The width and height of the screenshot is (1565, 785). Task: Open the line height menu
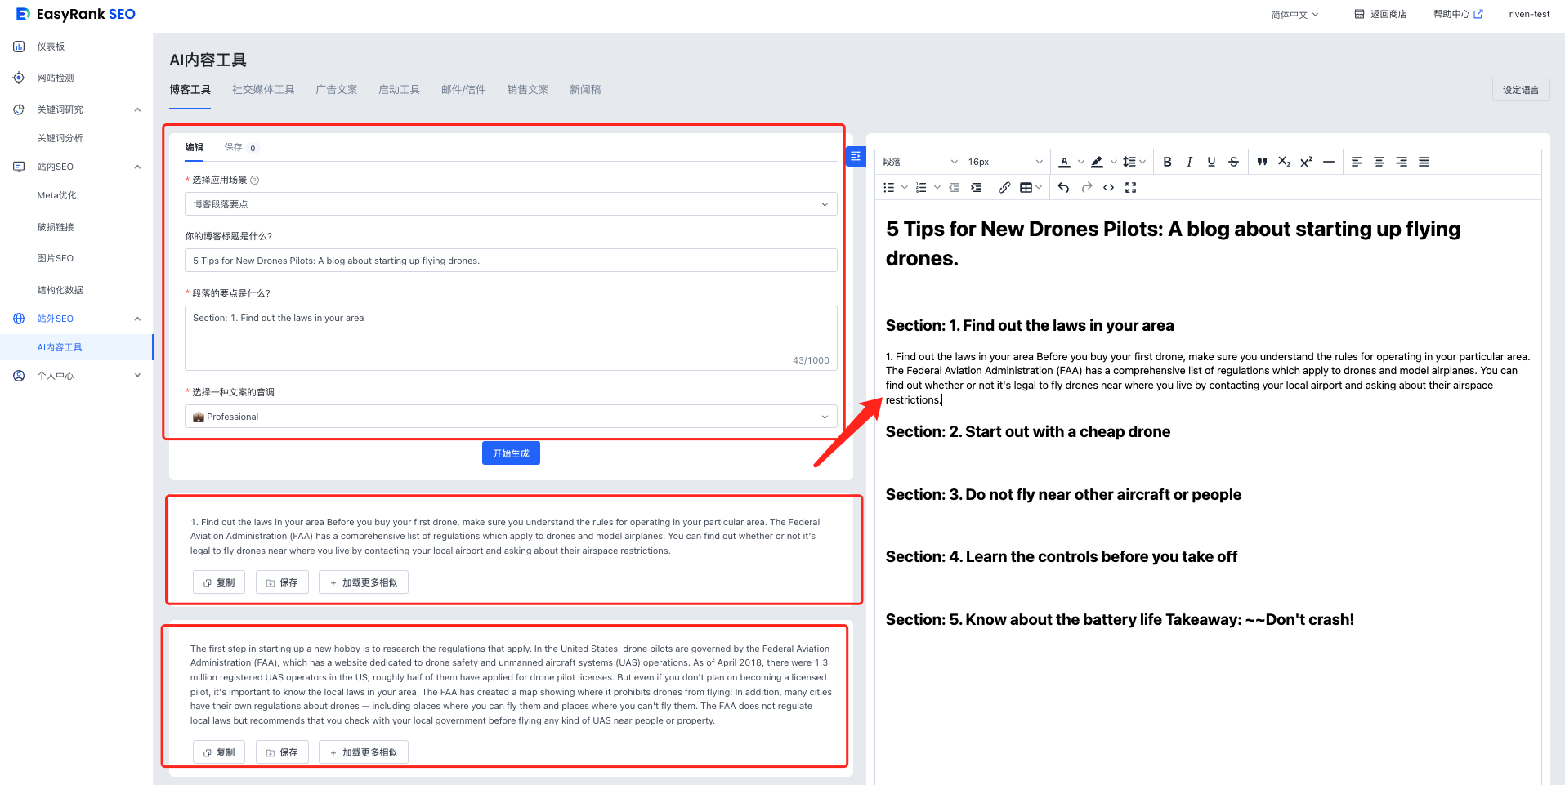1134,162
